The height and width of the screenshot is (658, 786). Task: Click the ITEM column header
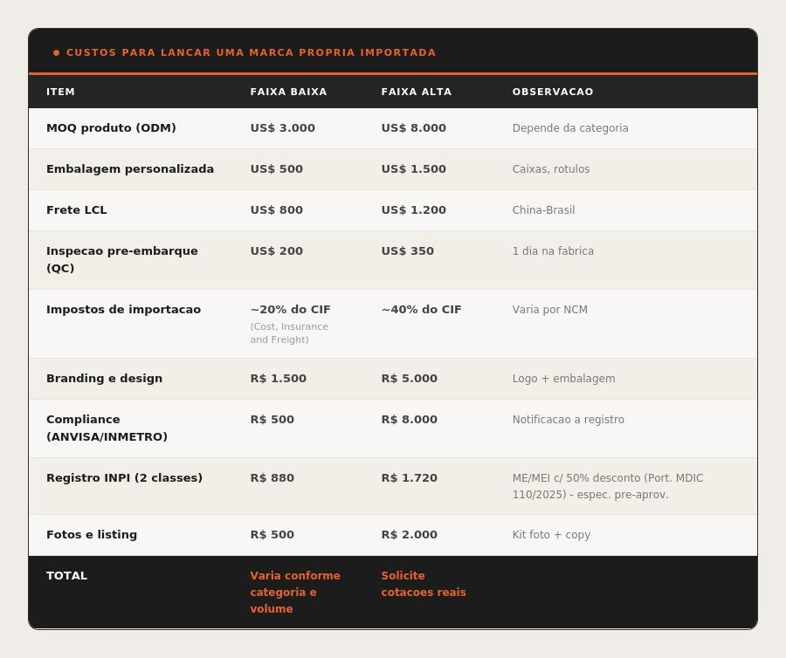(x=60, y=92)
